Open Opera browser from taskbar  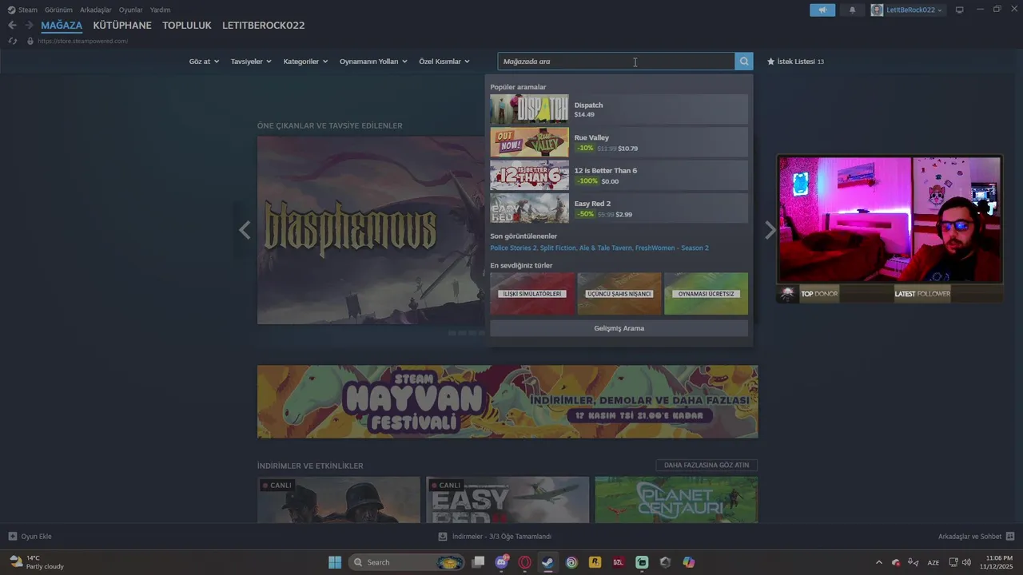pyautogui.click(x=525, y=562)
